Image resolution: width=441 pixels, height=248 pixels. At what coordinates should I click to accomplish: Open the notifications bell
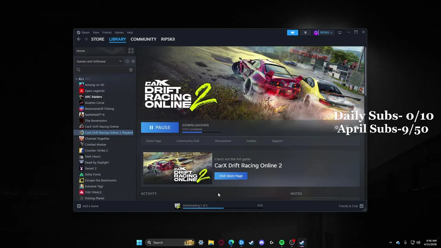(x=305, y=32)
